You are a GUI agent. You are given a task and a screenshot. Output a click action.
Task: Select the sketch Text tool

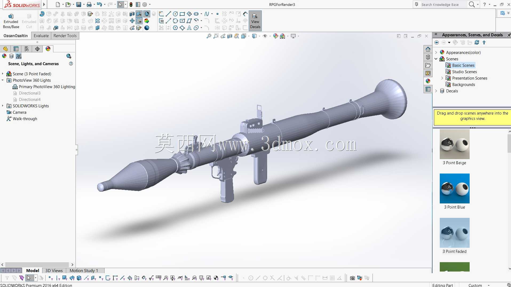[x=189, y=28]
